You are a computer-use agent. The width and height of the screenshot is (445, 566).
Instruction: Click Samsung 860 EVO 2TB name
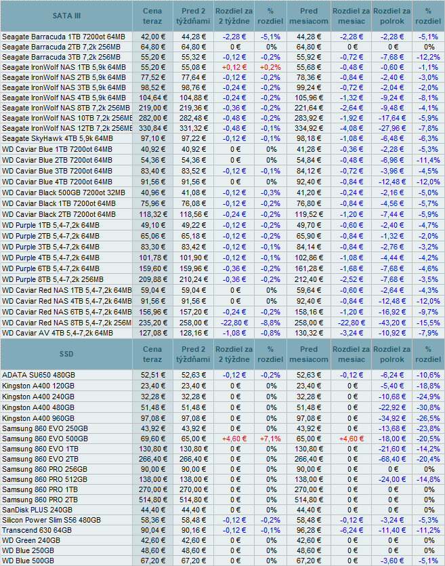[41, 459]
